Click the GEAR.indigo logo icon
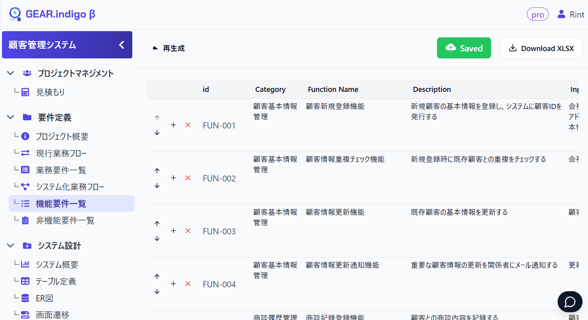Image resolution: width=588 pixels, height=320 pixels. coord(15,14)
